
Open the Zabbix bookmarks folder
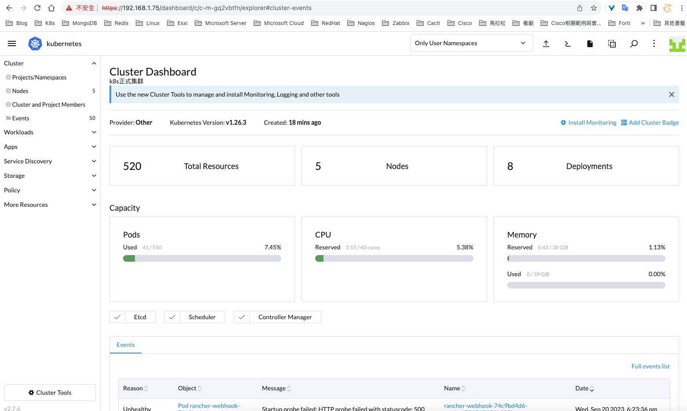click(396, 23)
